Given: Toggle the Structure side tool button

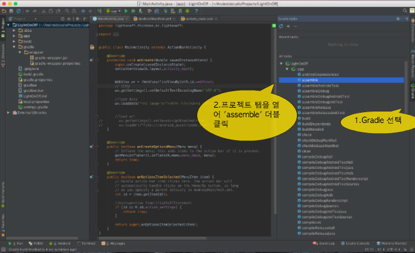Looking at the screenshot, I should coord(3,55).
